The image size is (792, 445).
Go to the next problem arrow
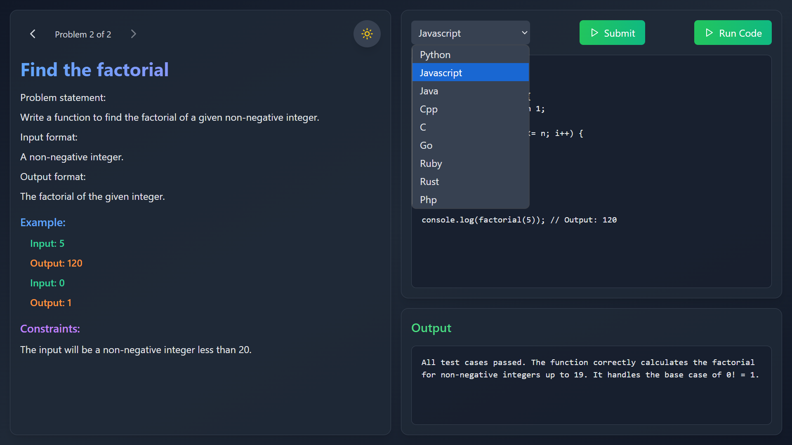pyautogui.click(x=133, y=34)
